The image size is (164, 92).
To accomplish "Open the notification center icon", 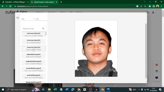I will (x=160, y=90).
